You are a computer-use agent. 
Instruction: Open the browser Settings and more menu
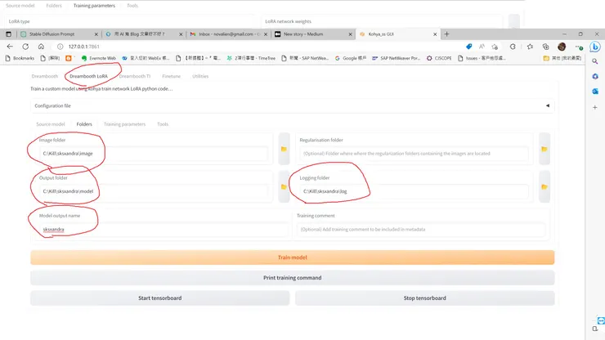tap(579, 47)
